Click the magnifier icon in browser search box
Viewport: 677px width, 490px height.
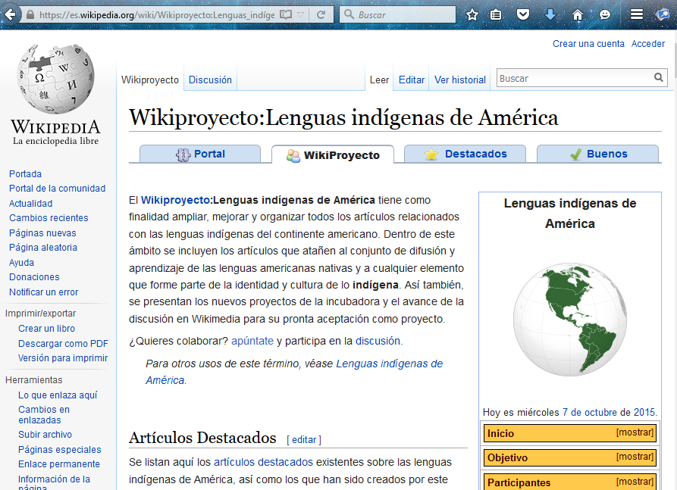pyautogui.click(x=349, y=14)
